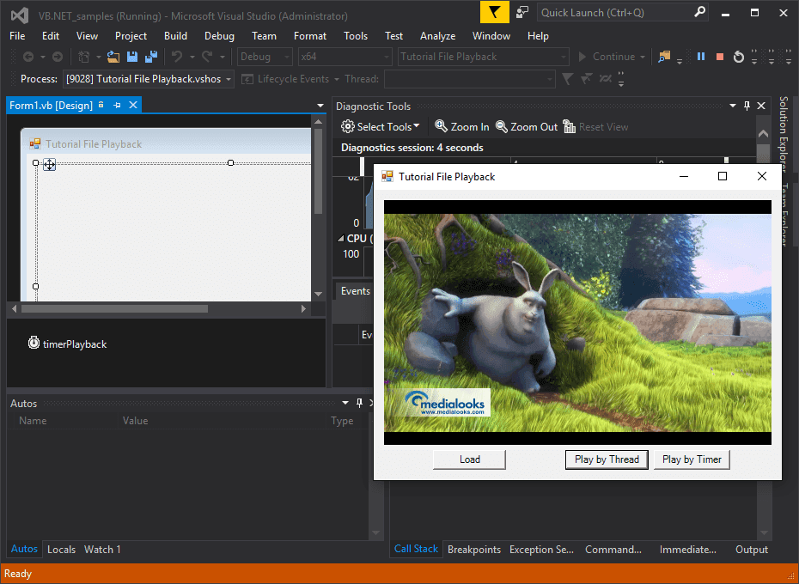799x584 pixels.
Task: Click the Lifecycle Events button
Action: (x=285, y=79)
